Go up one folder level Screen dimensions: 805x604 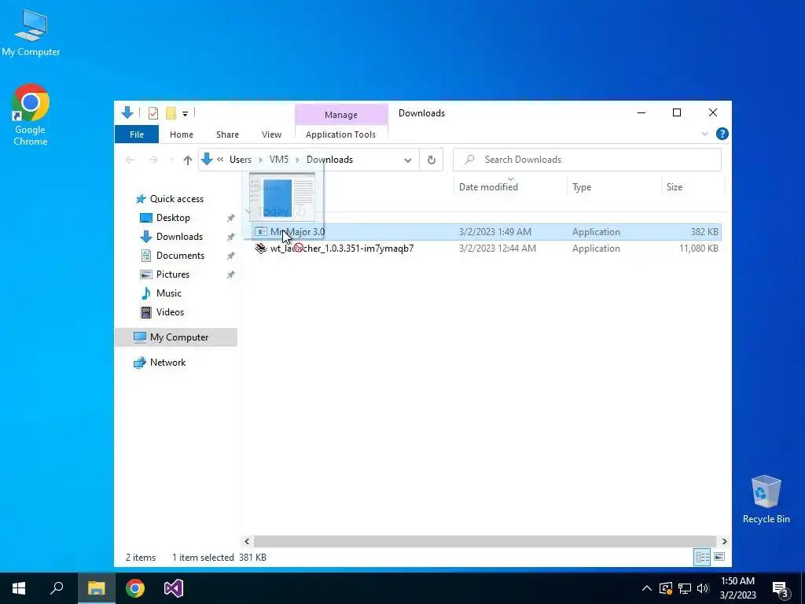coord(187,160)
